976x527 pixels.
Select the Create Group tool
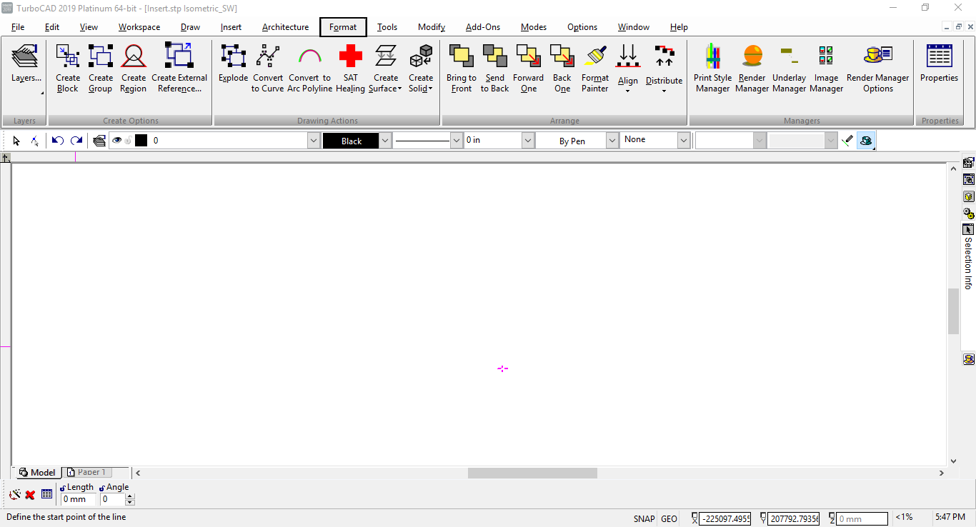pyautogui.click(x=101, y=68)
